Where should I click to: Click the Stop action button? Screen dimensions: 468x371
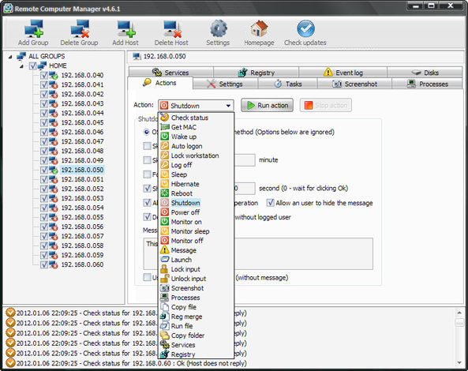click(x=326, y=105)
